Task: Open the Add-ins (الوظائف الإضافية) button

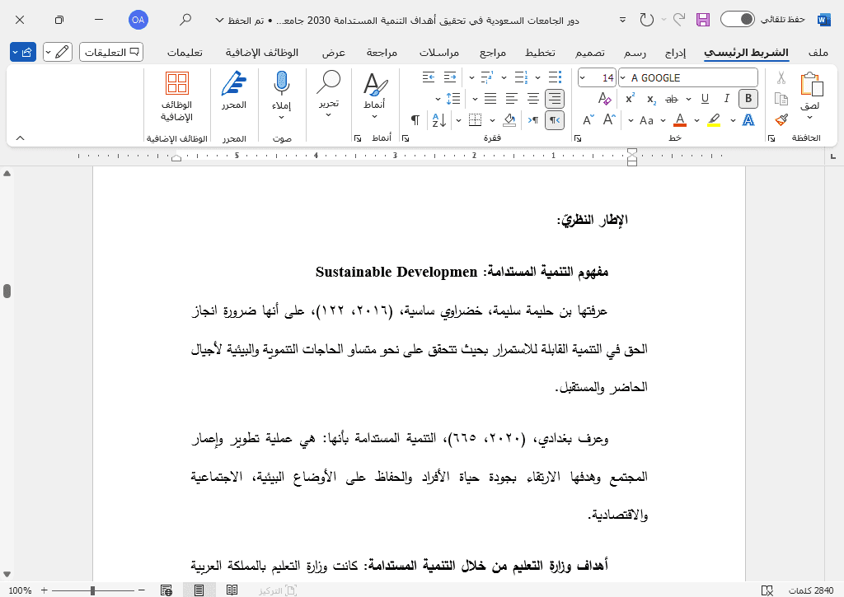Action: pyautogui.click(x=176, y=97)
